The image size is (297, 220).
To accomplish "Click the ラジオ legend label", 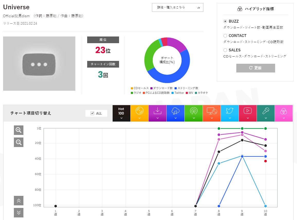I will point(138,93).
